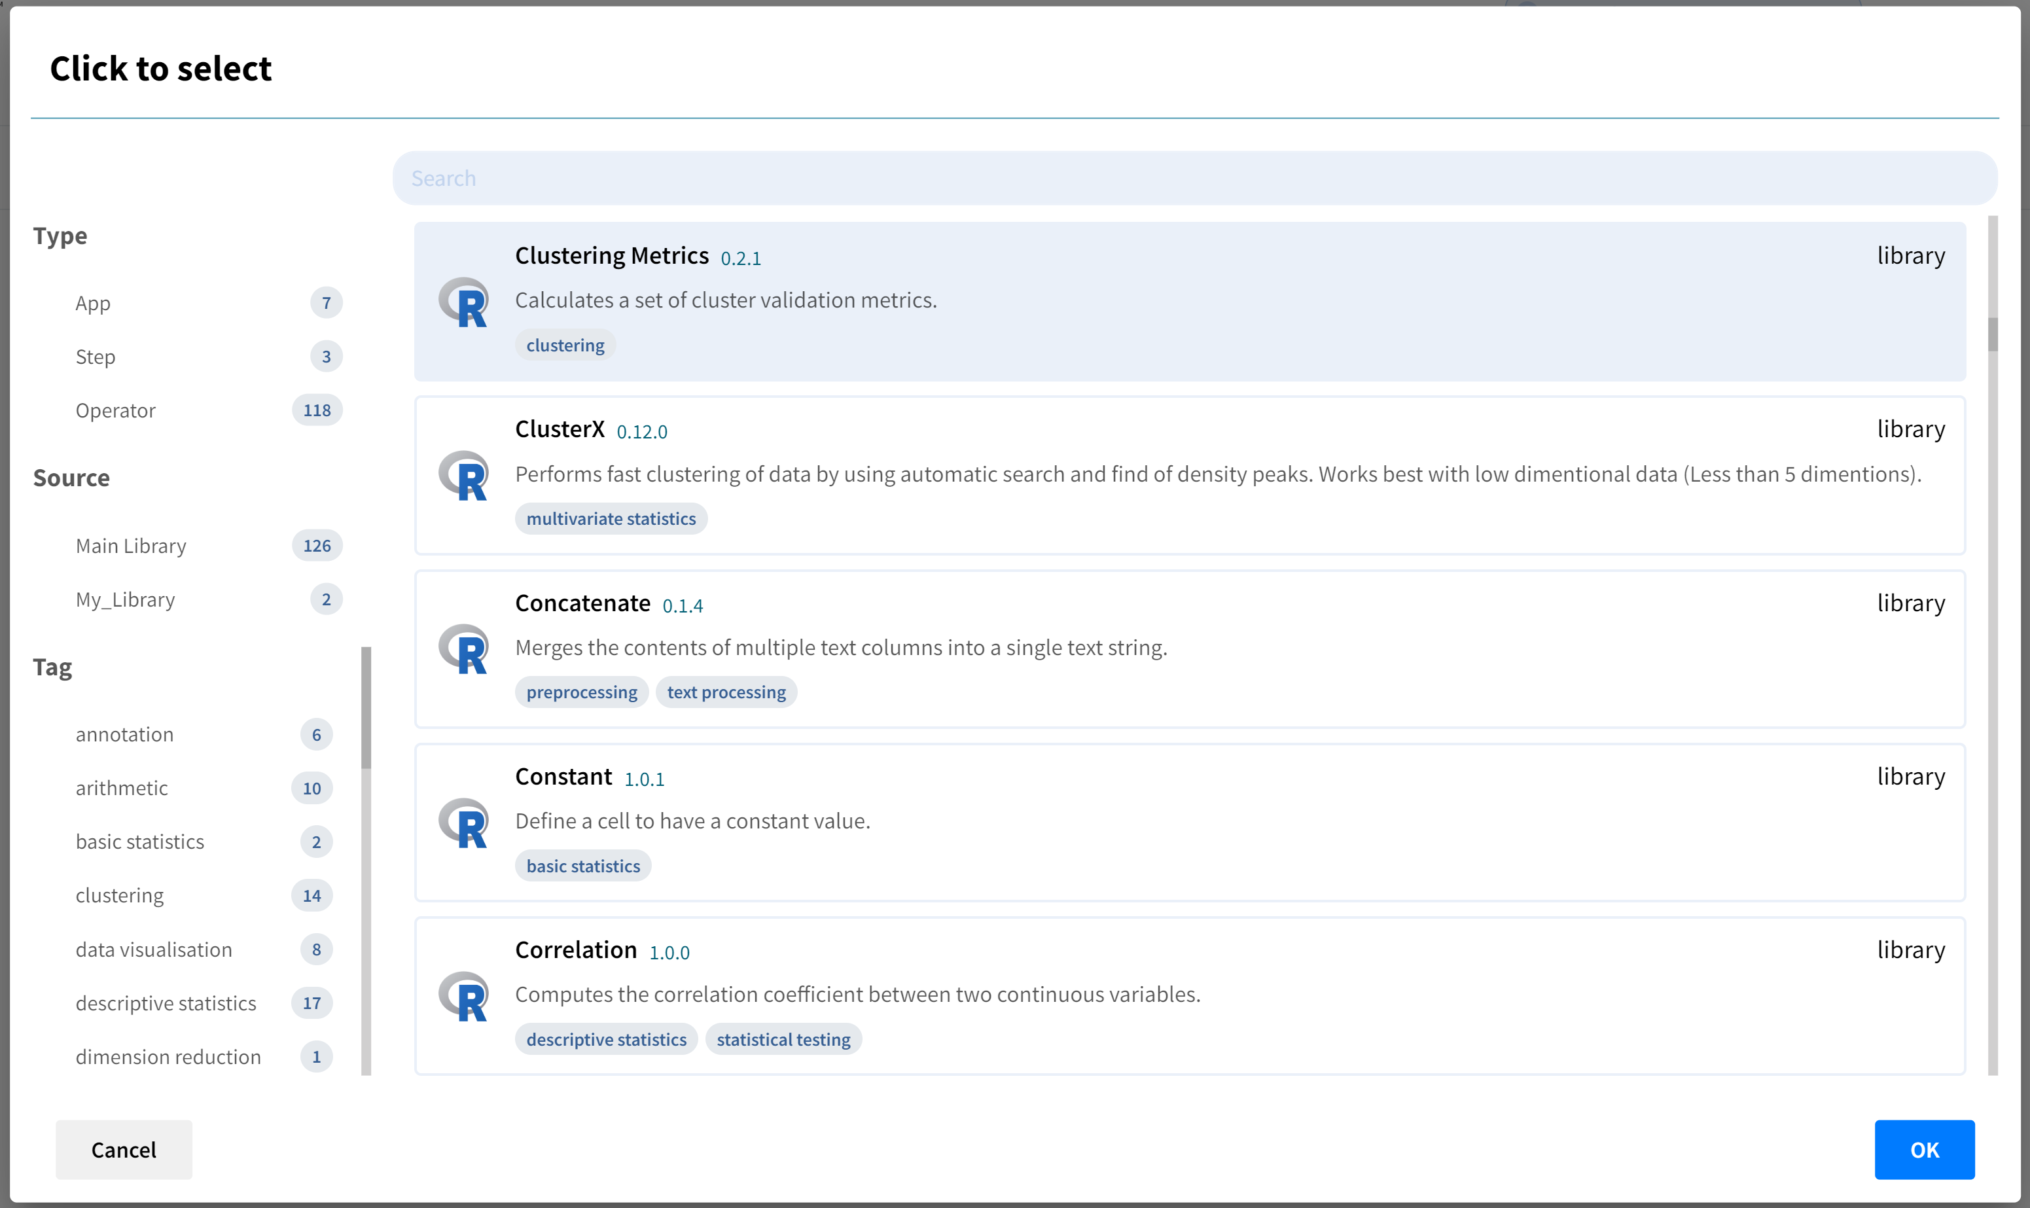Select the annotation tag filter
The width and height of the screenshot is (2030, 1208).
click(124, 734)
